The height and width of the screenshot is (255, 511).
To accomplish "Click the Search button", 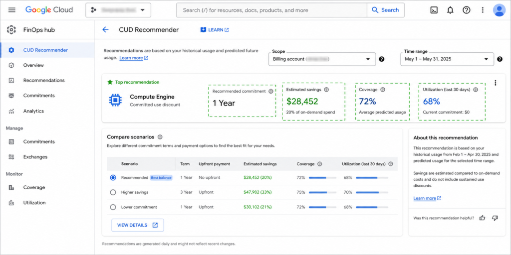I will pos(386,10).
